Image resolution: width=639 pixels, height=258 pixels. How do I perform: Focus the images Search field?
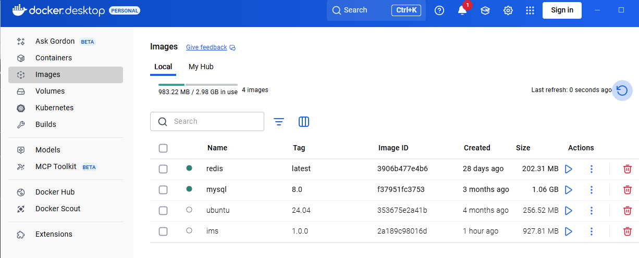click(x=207, y=121)
